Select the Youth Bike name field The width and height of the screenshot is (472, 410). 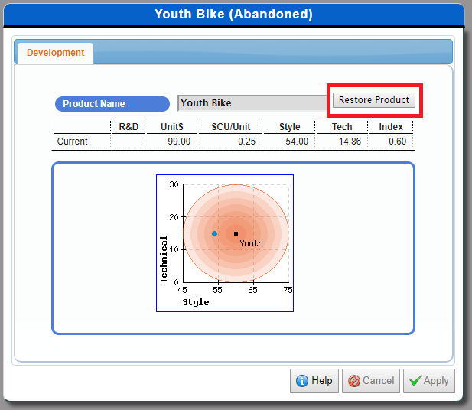[x=252, y=103]
